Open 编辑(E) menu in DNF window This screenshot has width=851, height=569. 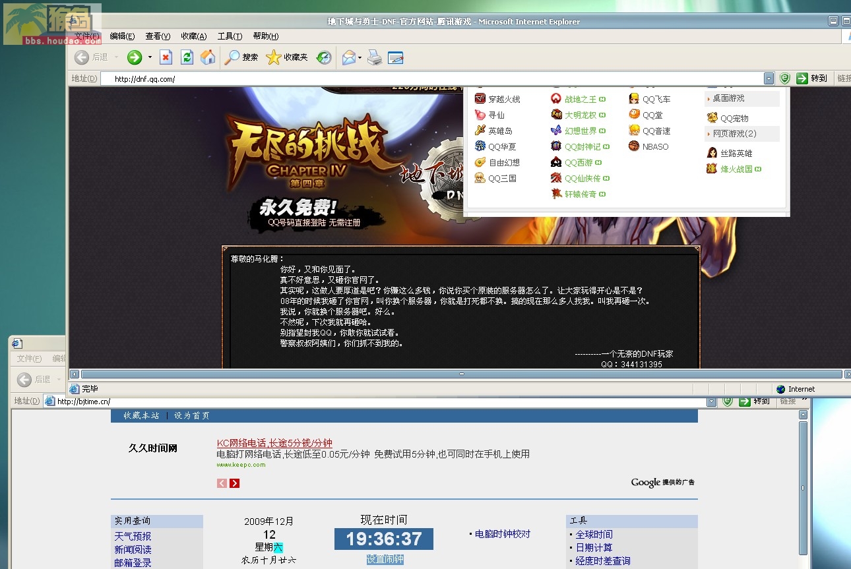(122, 36)
